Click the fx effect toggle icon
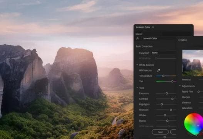203x139 pixels. tap(138, 38)
